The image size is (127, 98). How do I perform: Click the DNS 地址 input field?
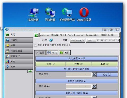tap(79, 86)
